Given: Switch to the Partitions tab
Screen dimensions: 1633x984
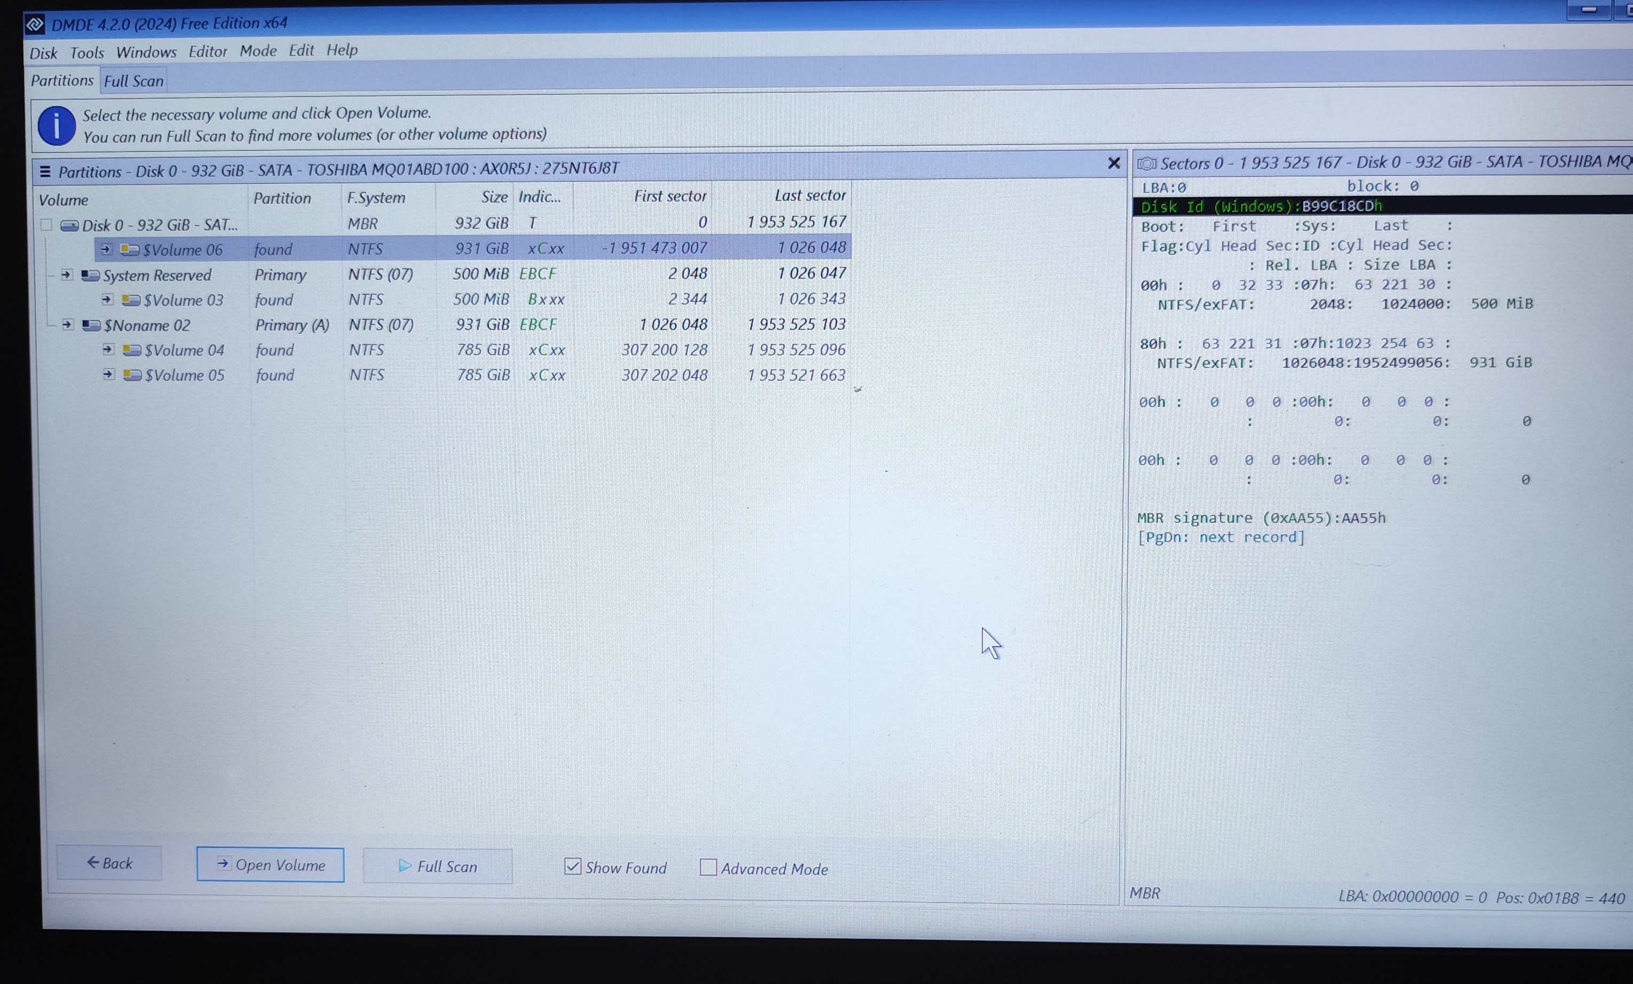Looking at the screenshot, I should coord(62,80).
